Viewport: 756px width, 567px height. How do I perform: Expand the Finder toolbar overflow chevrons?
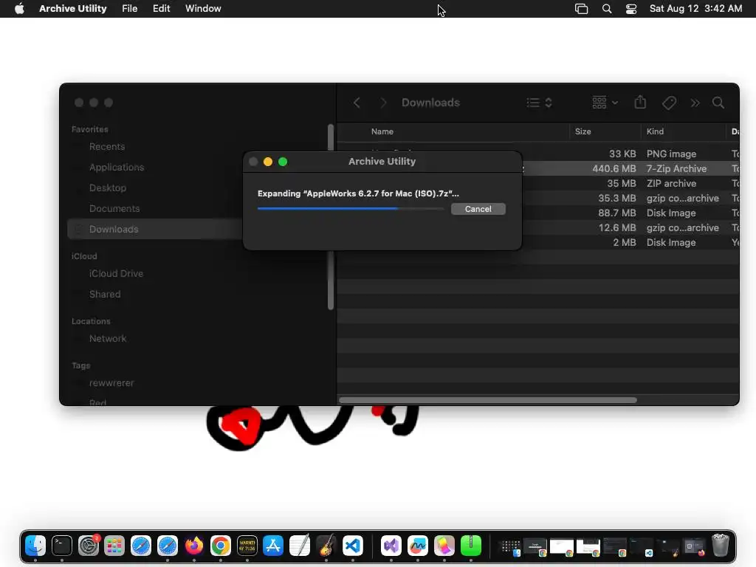pyautogui.click(x=695, y=103)
